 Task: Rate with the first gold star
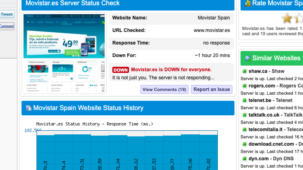coord(287,19)
